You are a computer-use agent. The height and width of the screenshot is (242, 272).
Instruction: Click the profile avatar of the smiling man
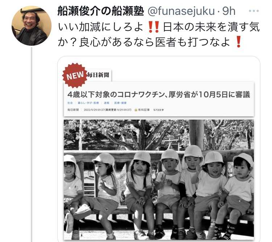32,26
